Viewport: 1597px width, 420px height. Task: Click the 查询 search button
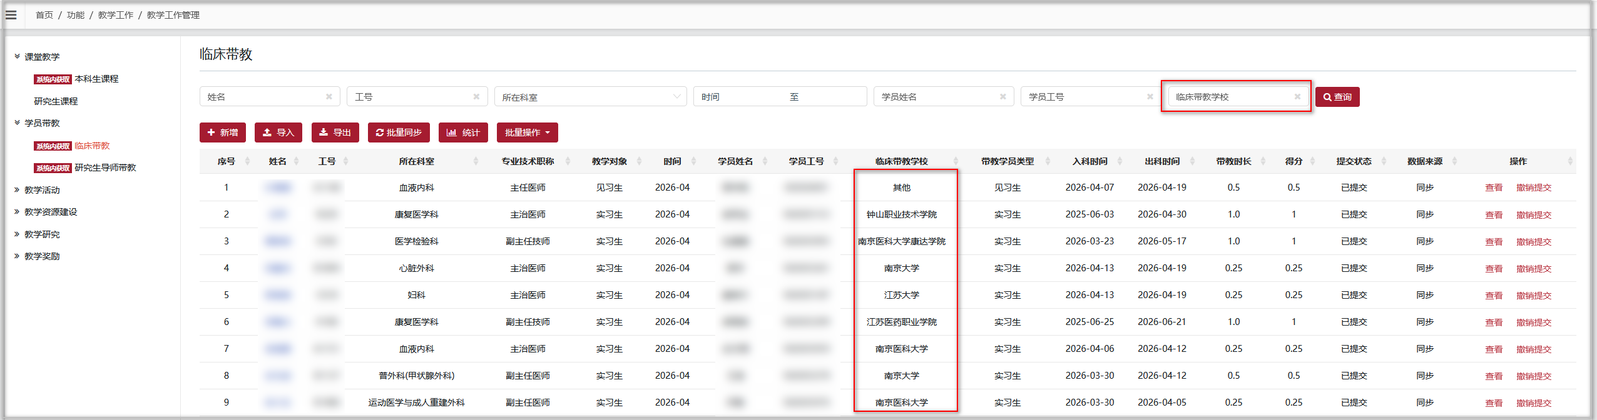tap(1337, 97)
